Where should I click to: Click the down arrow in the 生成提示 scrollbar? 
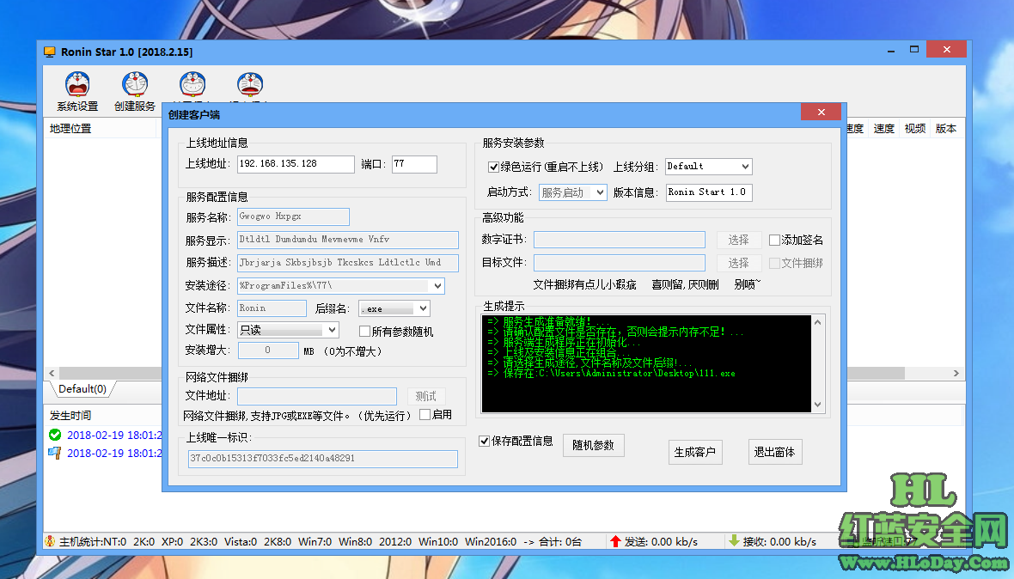click(x=817, y=405)
